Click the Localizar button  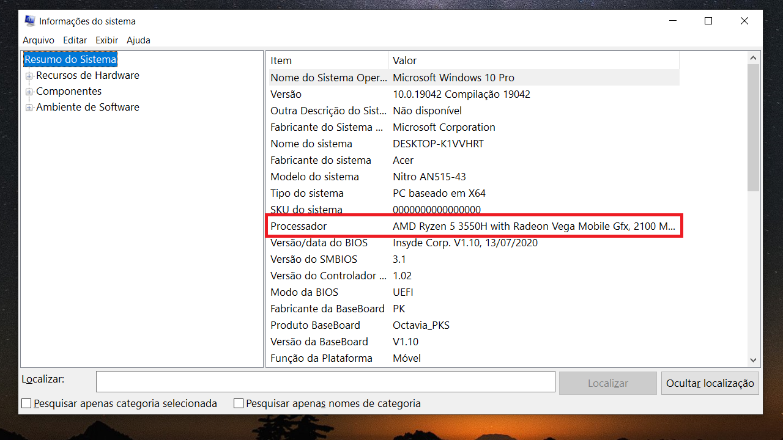[608, 383]
